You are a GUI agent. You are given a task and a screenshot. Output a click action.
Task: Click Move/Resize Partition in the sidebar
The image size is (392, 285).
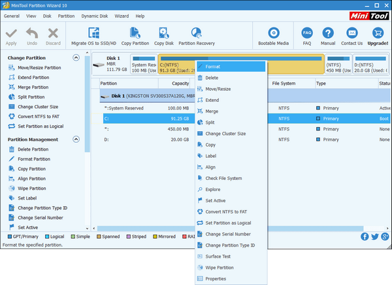[39, 68]
